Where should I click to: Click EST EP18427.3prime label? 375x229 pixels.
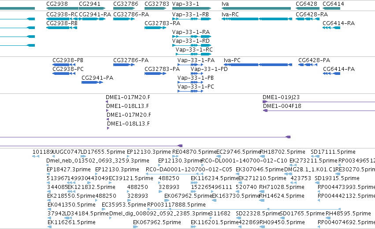point(69,170)
